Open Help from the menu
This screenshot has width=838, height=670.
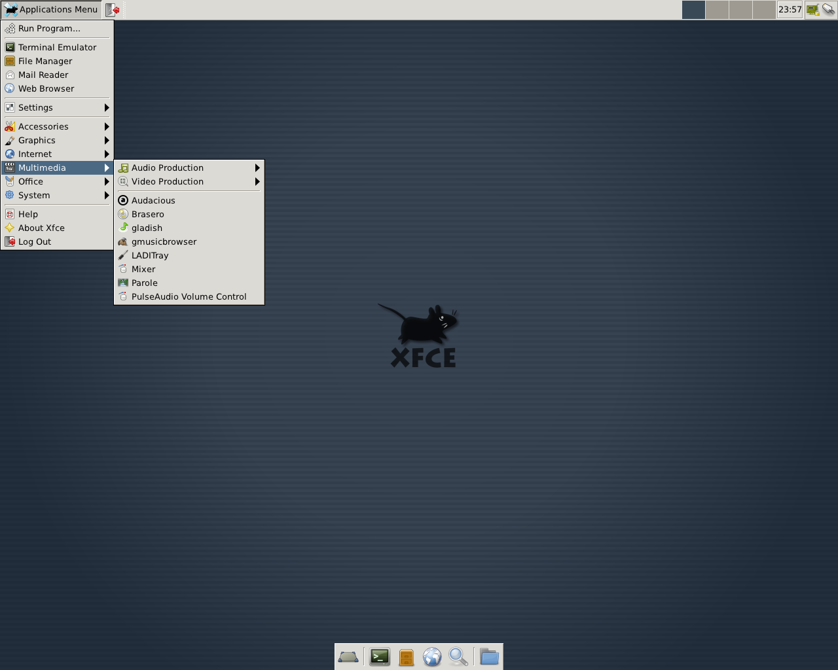(57, 214)
